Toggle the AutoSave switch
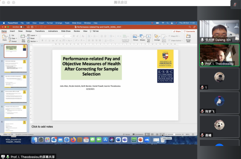The width and height of the screenshot is (241, 159). coord(23,27)
